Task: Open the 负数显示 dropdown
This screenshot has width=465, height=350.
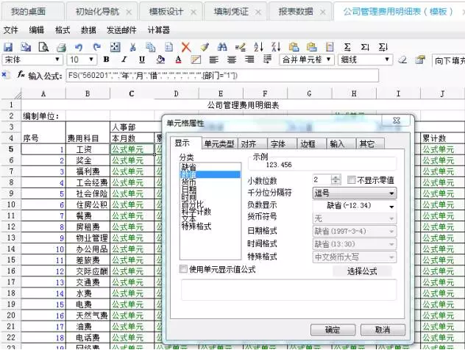Action: pyautogui.click(x=355, y=206)
